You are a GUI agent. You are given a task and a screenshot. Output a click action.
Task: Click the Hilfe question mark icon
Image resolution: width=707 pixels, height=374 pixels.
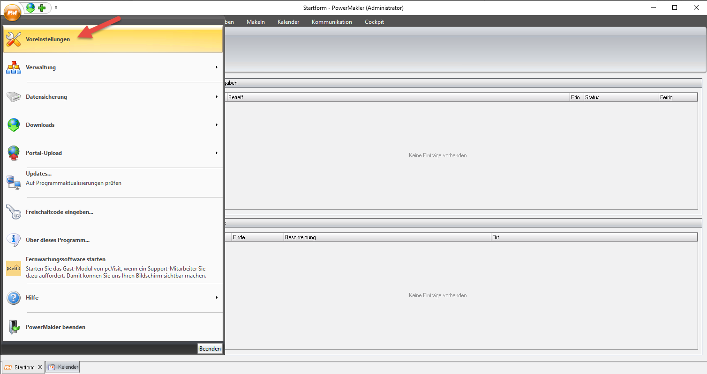click(14, 298)
